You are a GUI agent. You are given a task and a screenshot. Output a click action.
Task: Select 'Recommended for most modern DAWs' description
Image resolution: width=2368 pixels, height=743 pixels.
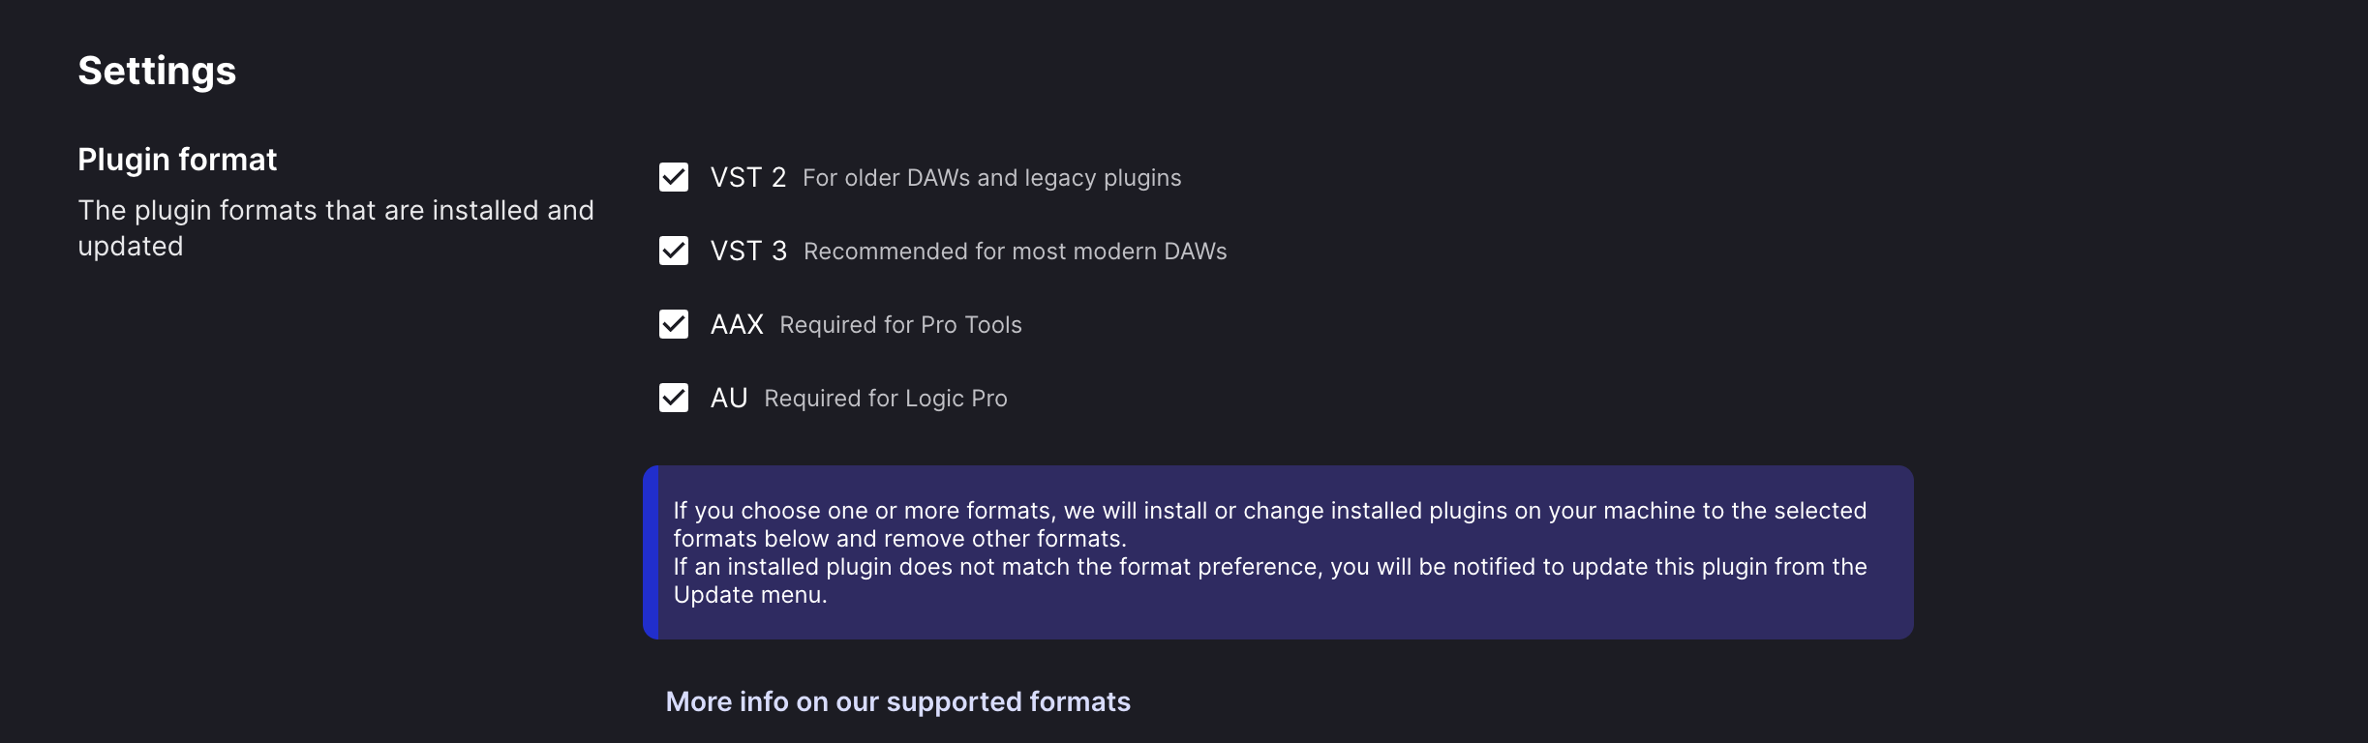(1015, 252)
